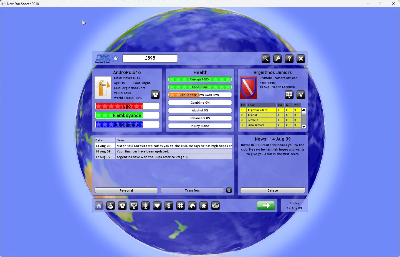Screen dimensions: 400x257
Task: Click the world globe icon
Action: tap(216, 206)
